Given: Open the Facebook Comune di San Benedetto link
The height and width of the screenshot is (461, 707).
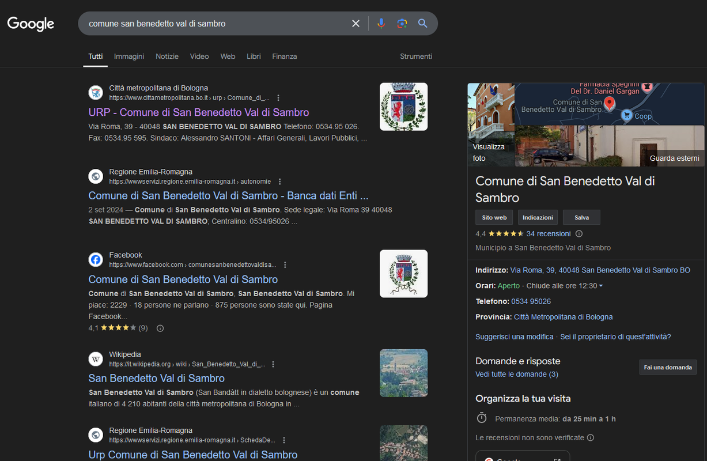Looking at the screenshot, I should (x=183, y=279).
